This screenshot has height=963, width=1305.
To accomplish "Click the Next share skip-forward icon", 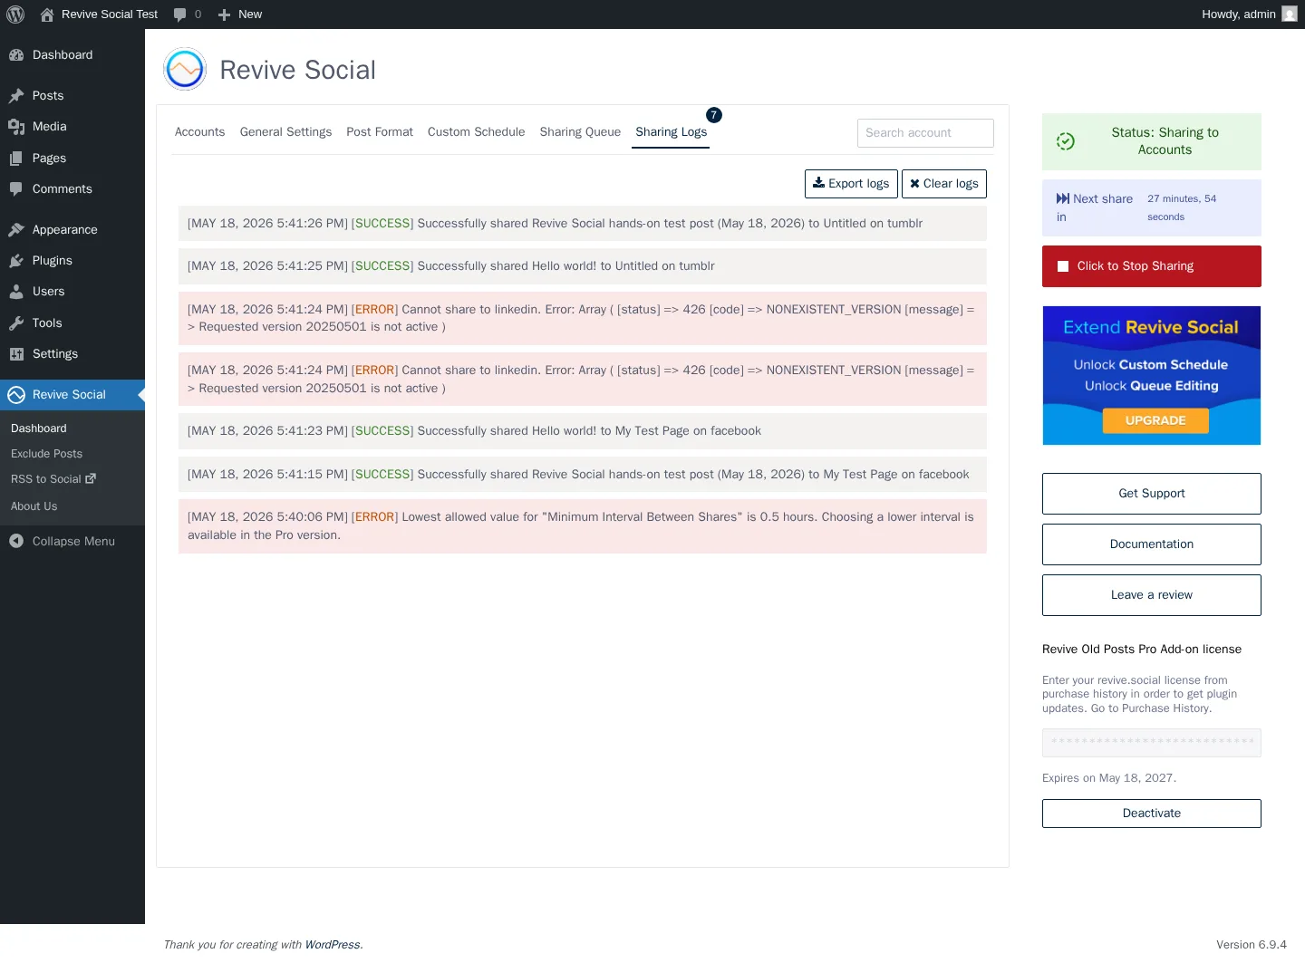I will tap(1063, 198).
